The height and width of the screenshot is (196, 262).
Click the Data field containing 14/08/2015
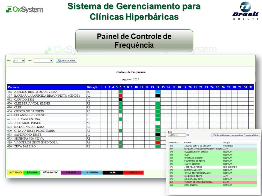(177, 135)
